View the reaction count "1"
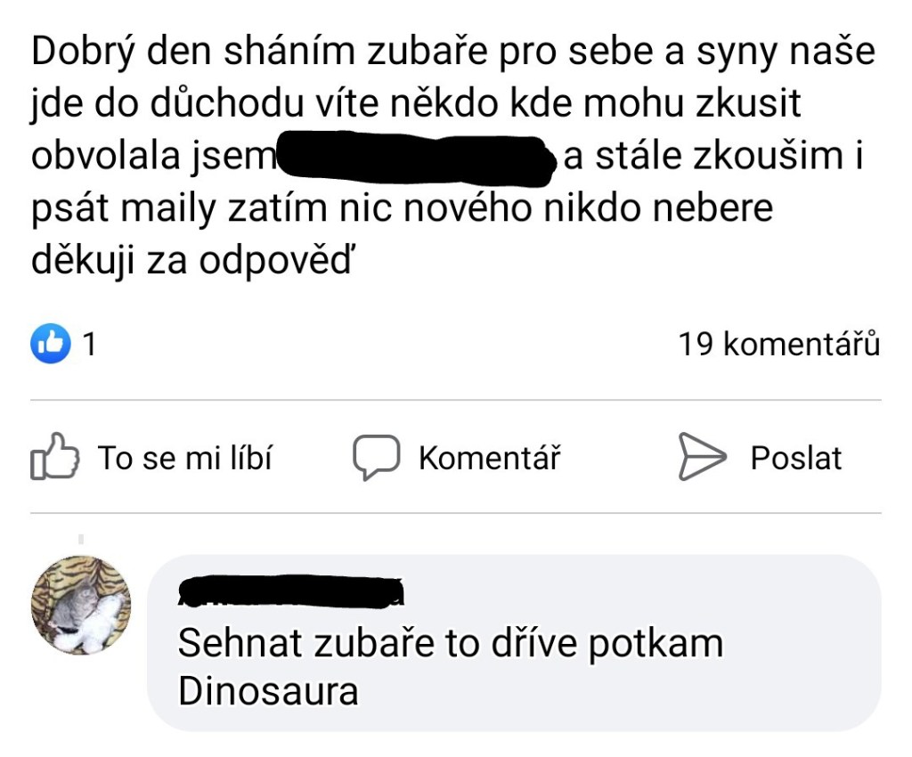The image size is (912, 757). pos(89,345)
